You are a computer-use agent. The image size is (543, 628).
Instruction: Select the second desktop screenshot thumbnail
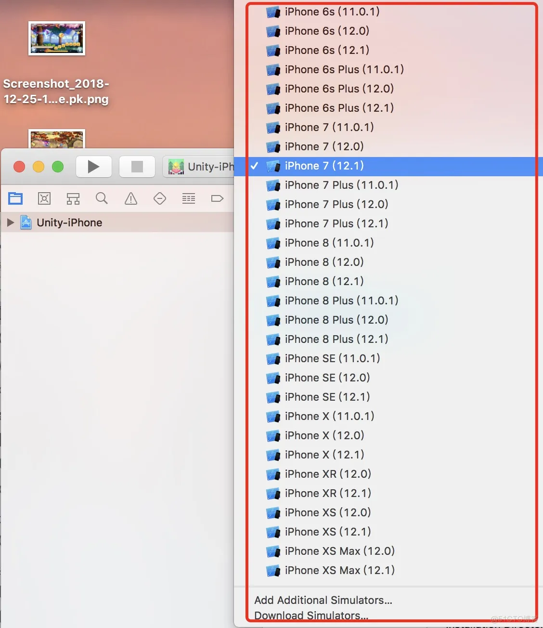tap(57, 139)
